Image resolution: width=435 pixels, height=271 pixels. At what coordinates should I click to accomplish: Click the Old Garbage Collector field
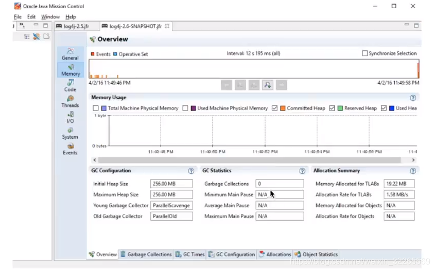click(x=171, y=216)
